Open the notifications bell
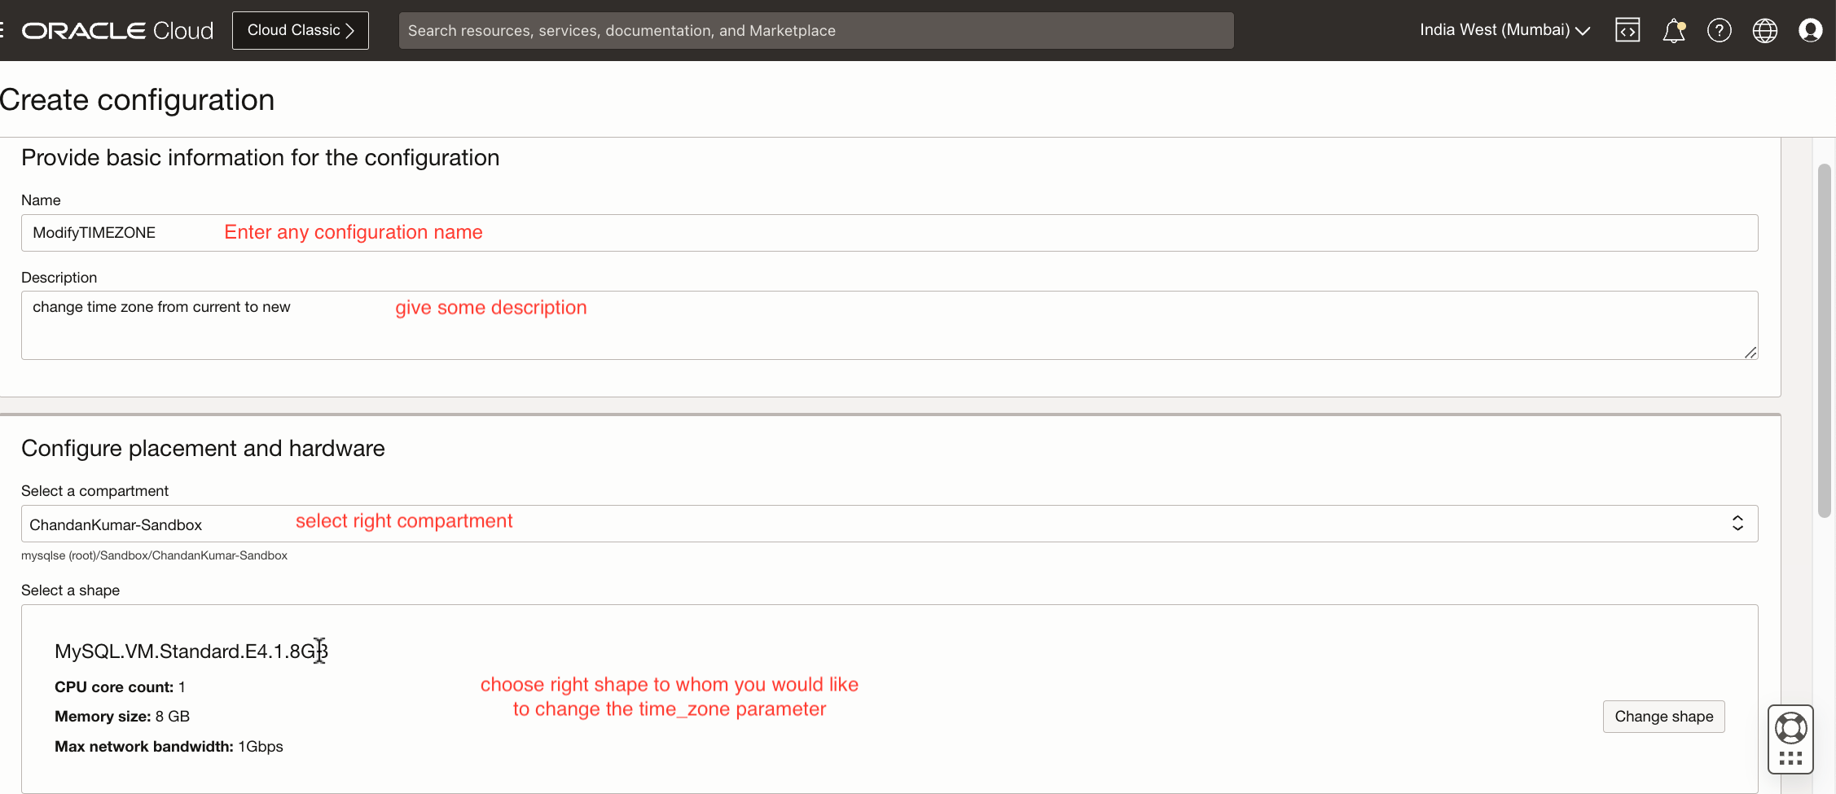This screenshot has width=1836, height=794. pyautogui.click(x=1674, y=30)
